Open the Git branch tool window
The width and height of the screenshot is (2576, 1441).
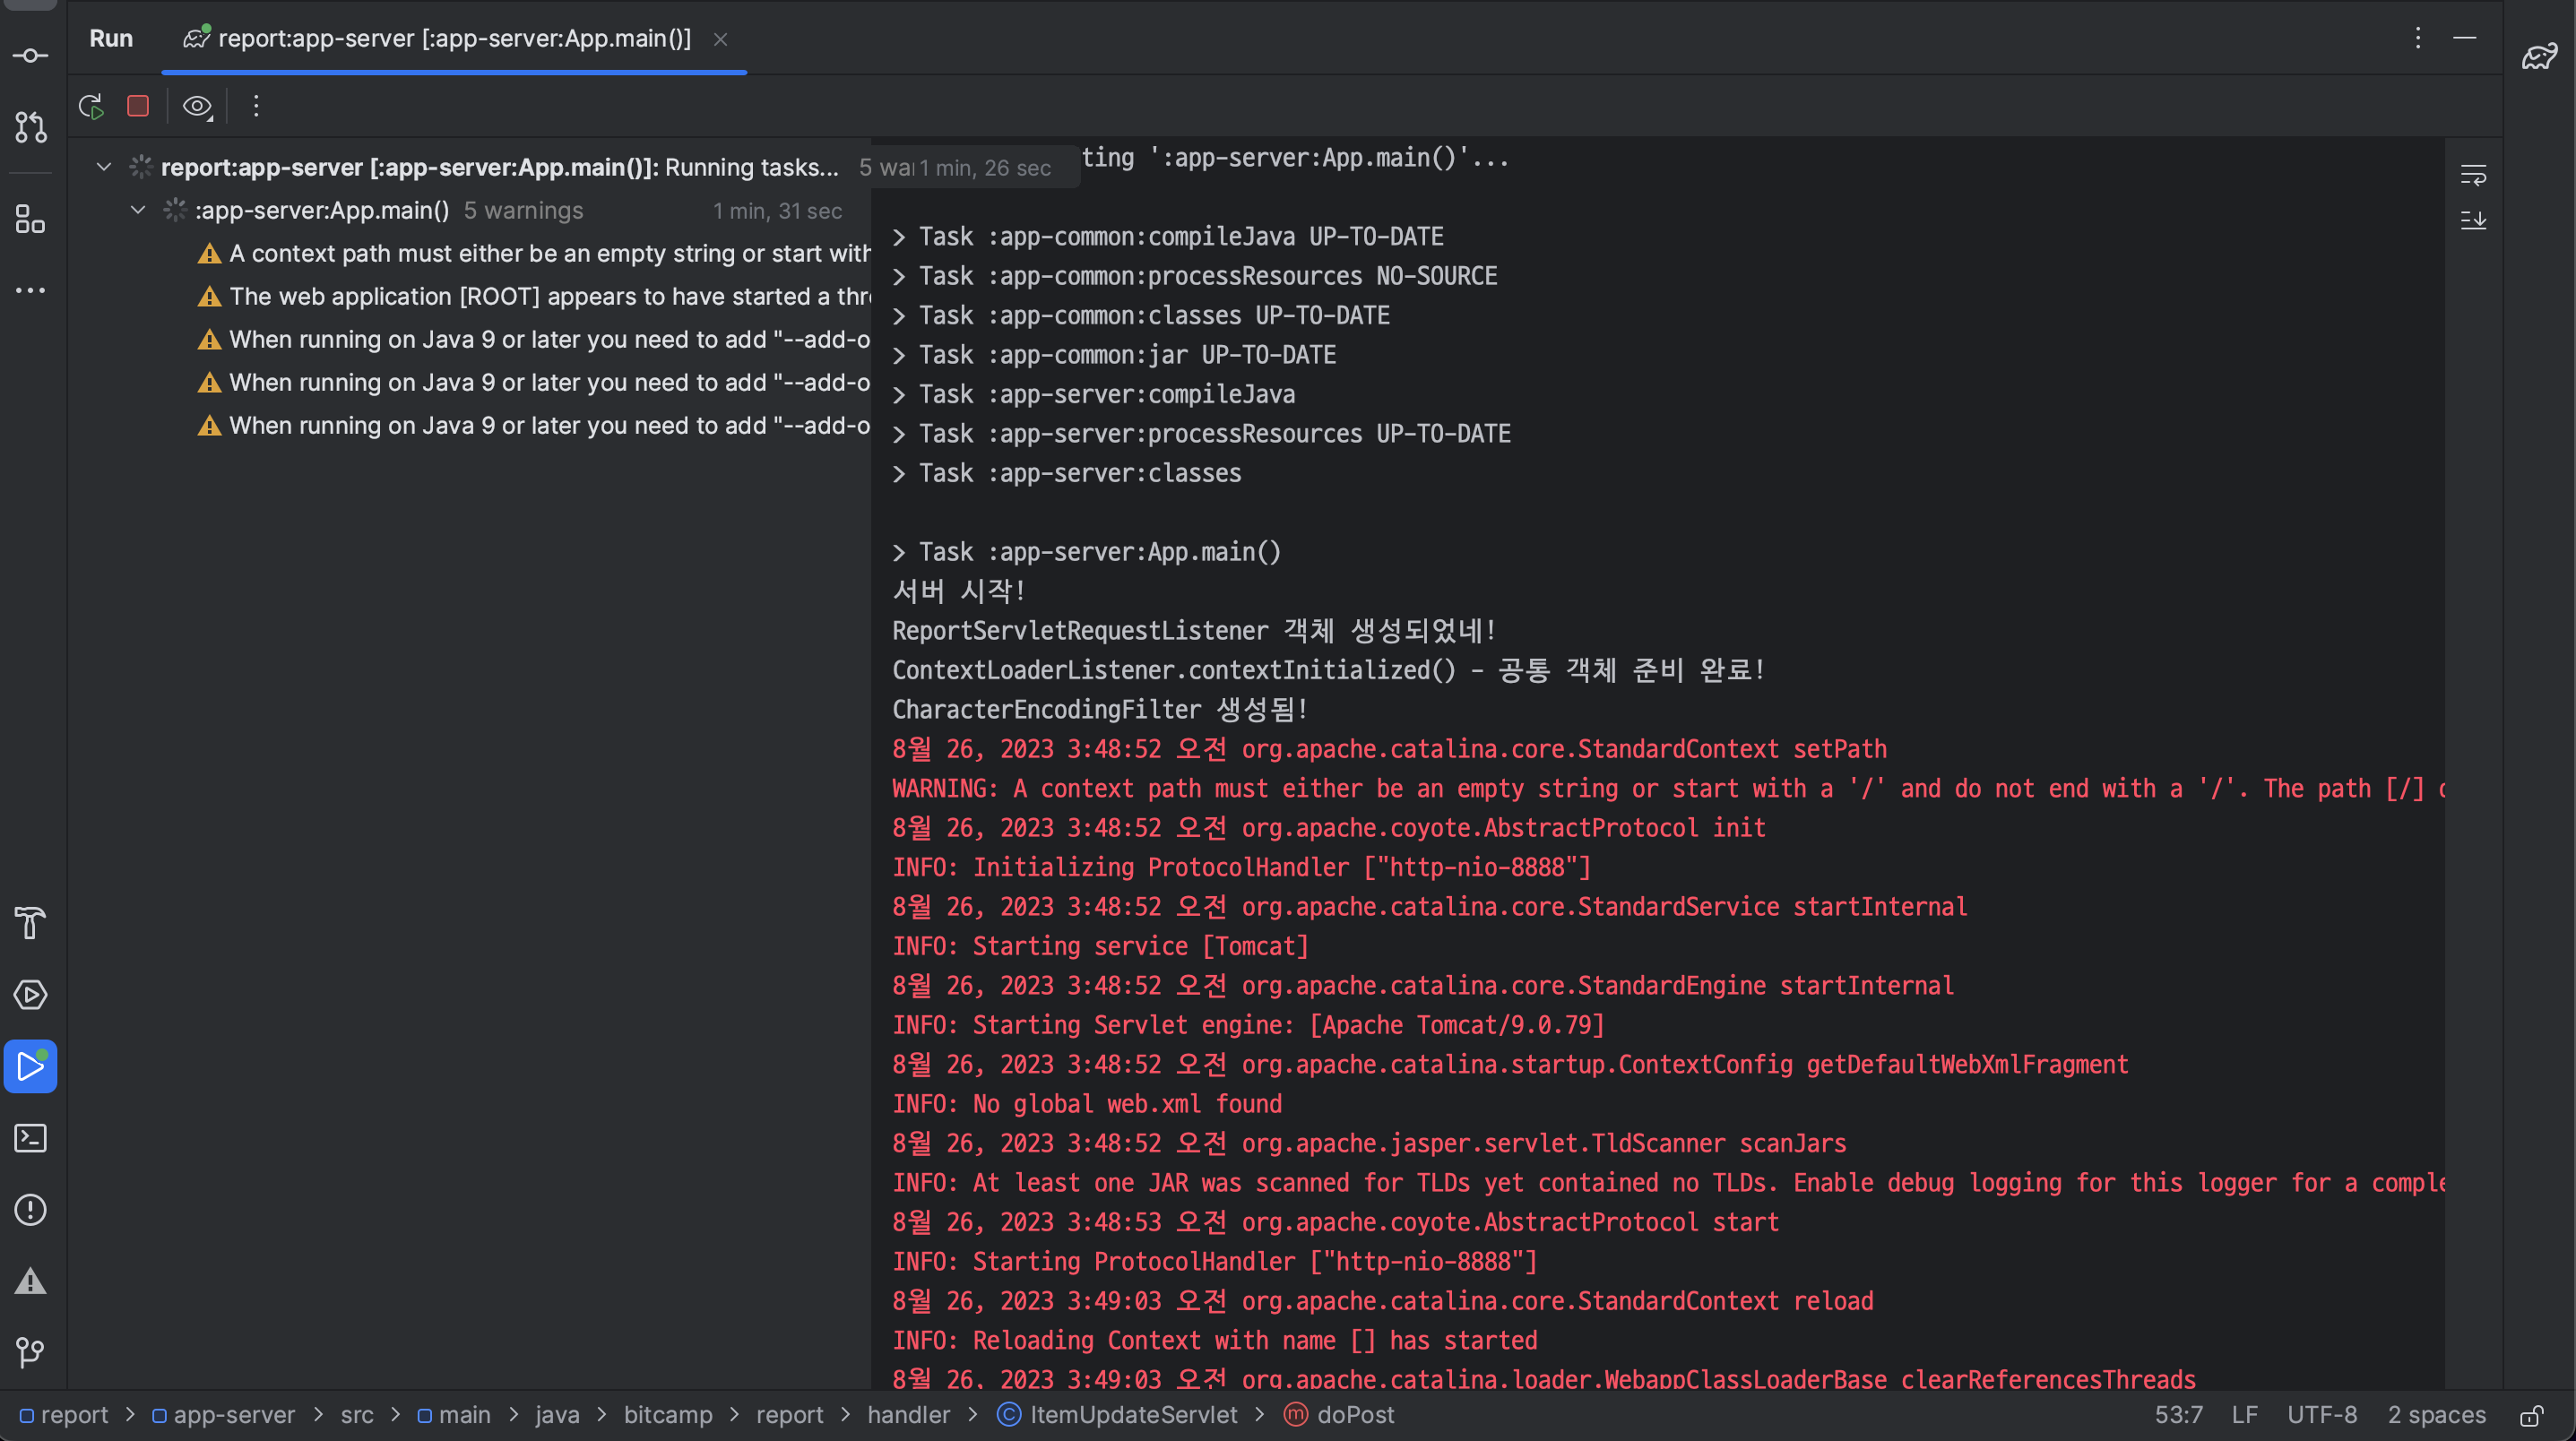coord(30,1353)
